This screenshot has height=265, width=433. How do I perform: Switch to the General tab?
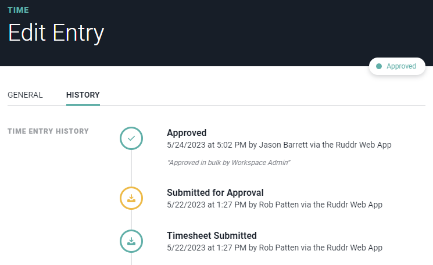coord(25,95)
